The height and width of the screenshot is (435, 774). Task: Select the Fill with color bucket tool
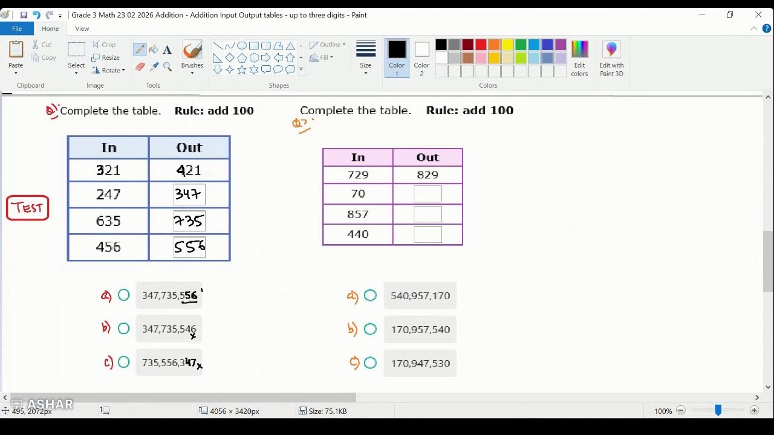tap(154, 50)
